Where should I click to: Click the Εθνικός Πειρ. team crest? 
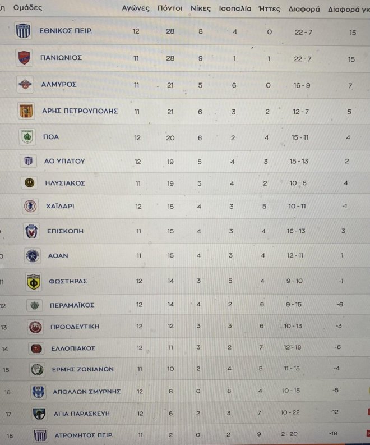tap(23, 31)
